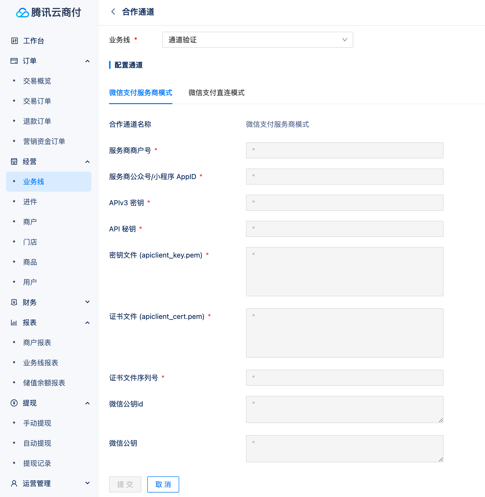
Task: Click the 合作通道名称 field label
Action: [x=130, y=124]
